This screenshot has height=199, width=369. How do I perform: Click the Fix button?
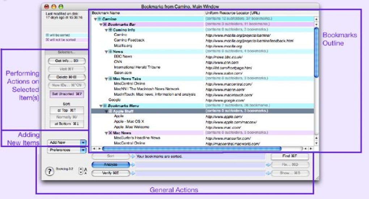point(290,165)
